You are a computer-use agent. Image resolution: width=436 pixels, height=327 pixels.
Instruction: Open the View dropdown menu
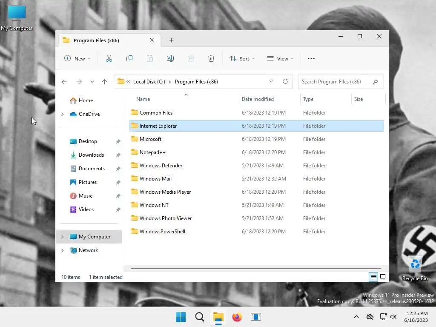(280, 58)
